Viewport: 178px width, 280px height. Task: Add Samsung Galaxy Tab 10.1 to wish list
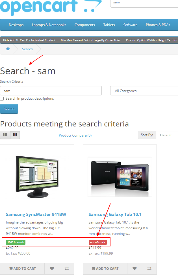click(134, 268)
